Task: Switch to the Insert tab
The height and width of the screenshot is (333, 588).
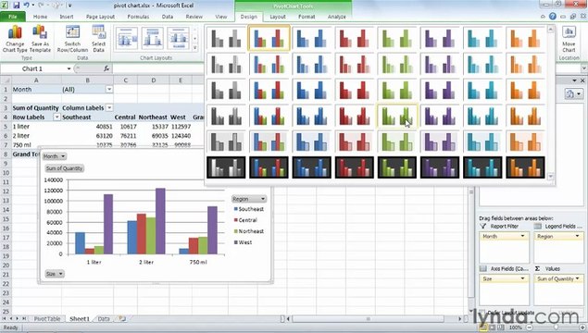Action: (x=67, y=17)
